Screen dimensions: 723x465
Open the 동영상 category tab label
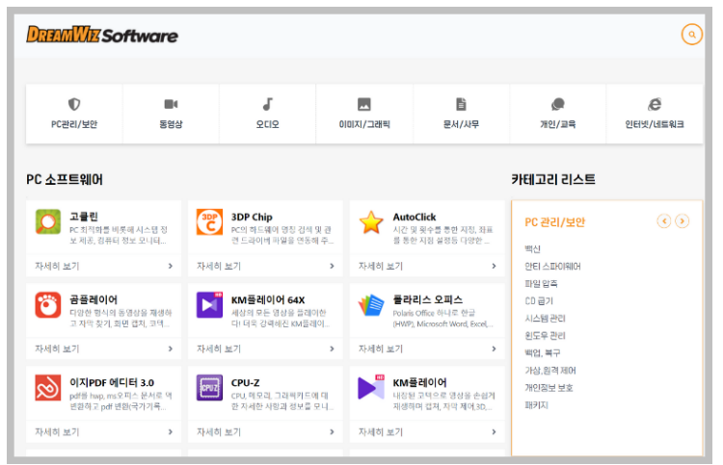[171, 124]
